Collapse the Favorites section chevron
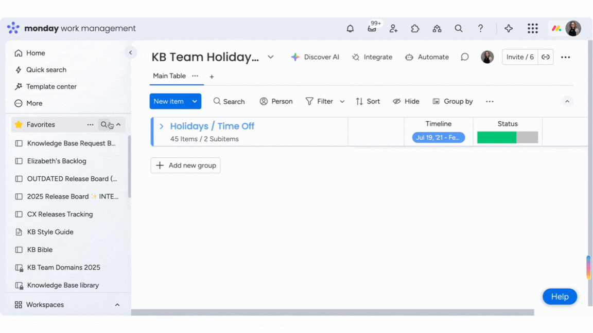593x333 pixels. (x=118, y=124)
